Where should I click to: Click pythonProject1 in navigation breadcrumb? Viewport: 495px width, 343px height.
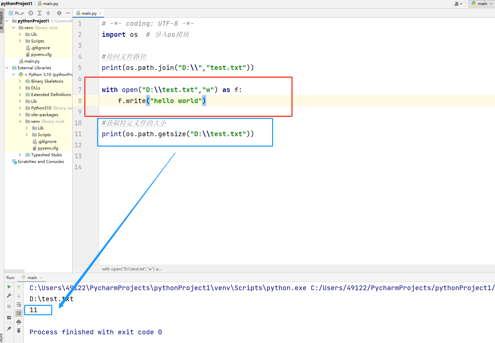click(17, 4)
